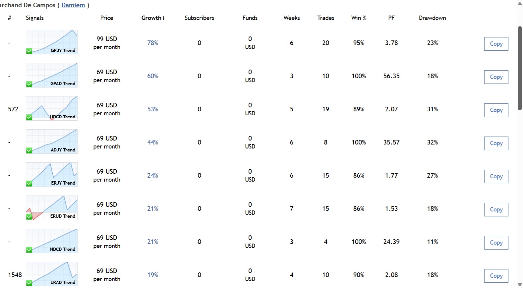Open the Damiem profile link
This screenshot has height=288, width=523.
[73, 5]
